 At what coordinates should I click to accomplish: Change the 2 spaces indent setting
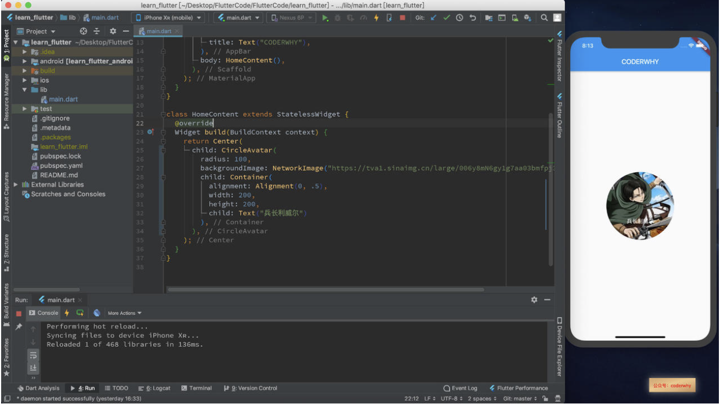[x=483, y=398]
